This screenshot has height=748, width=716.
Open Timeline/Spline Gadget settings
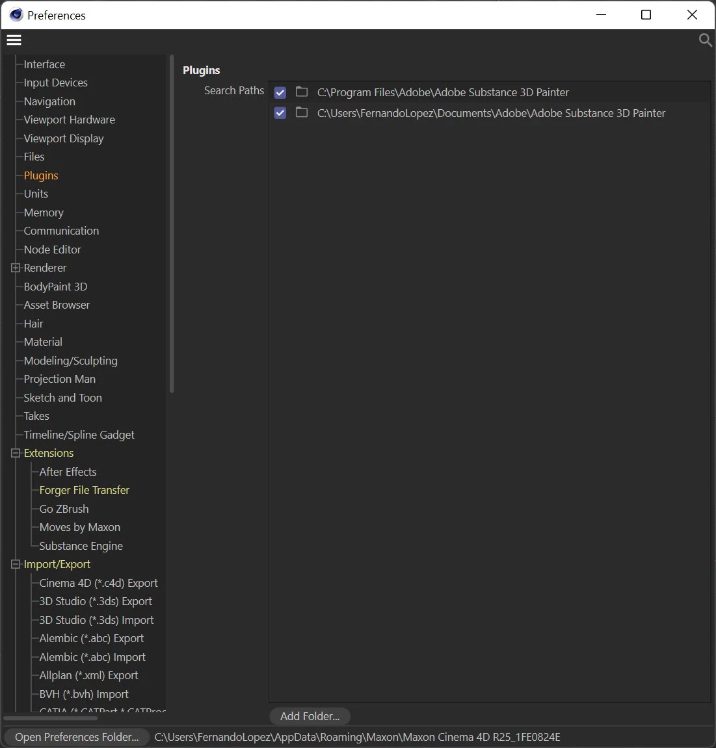pos(79,435)
